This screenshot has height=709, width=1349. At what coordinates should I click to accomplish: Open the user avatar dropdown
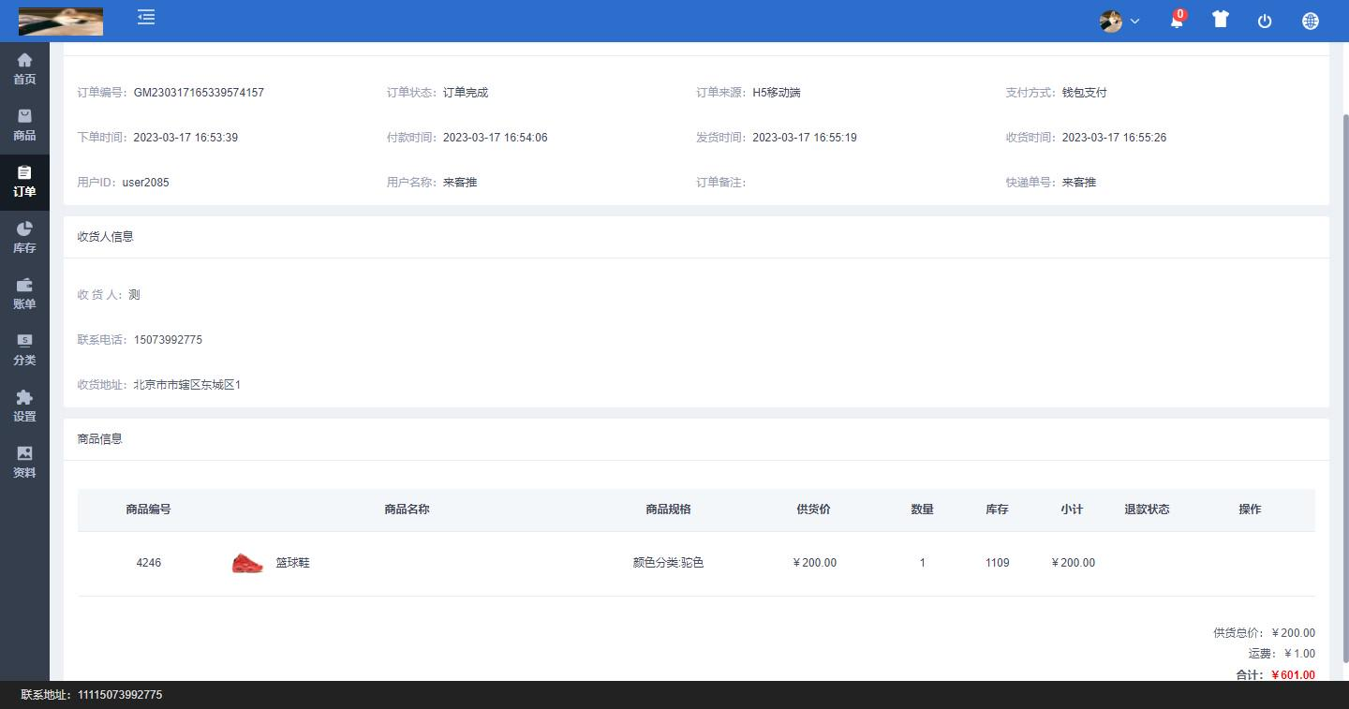pyautogui.click(x=1119, y=21)
